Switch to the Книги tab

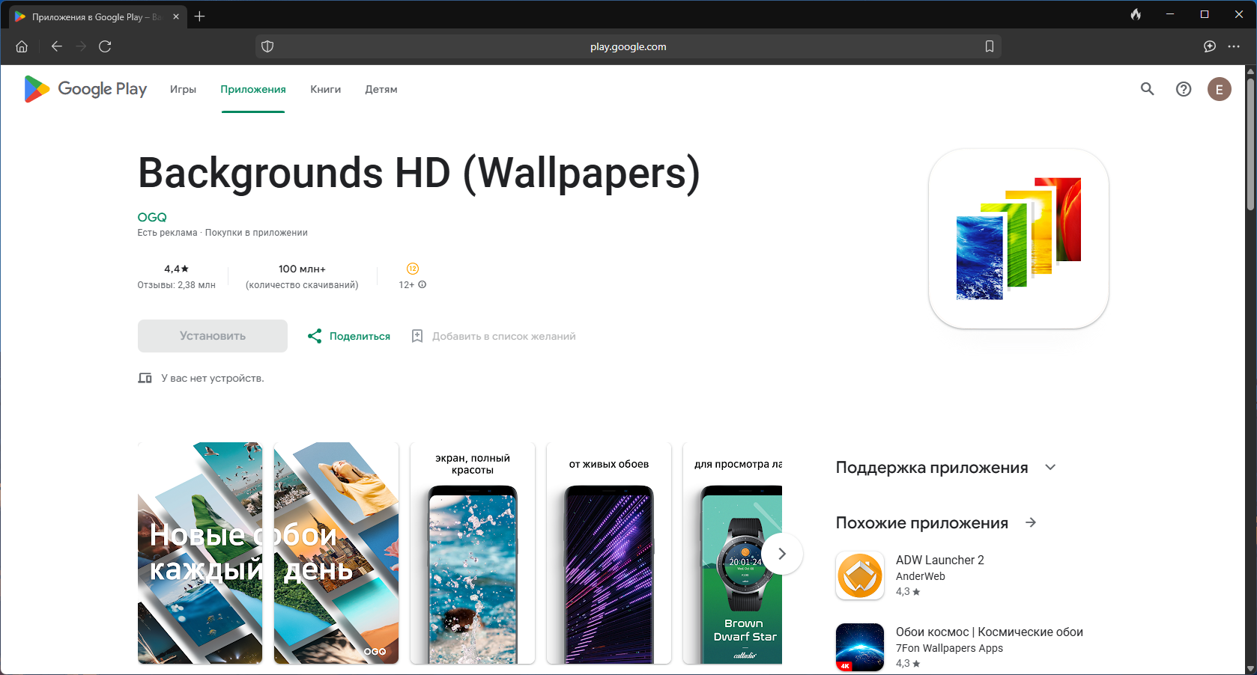(x=326, y=89)
